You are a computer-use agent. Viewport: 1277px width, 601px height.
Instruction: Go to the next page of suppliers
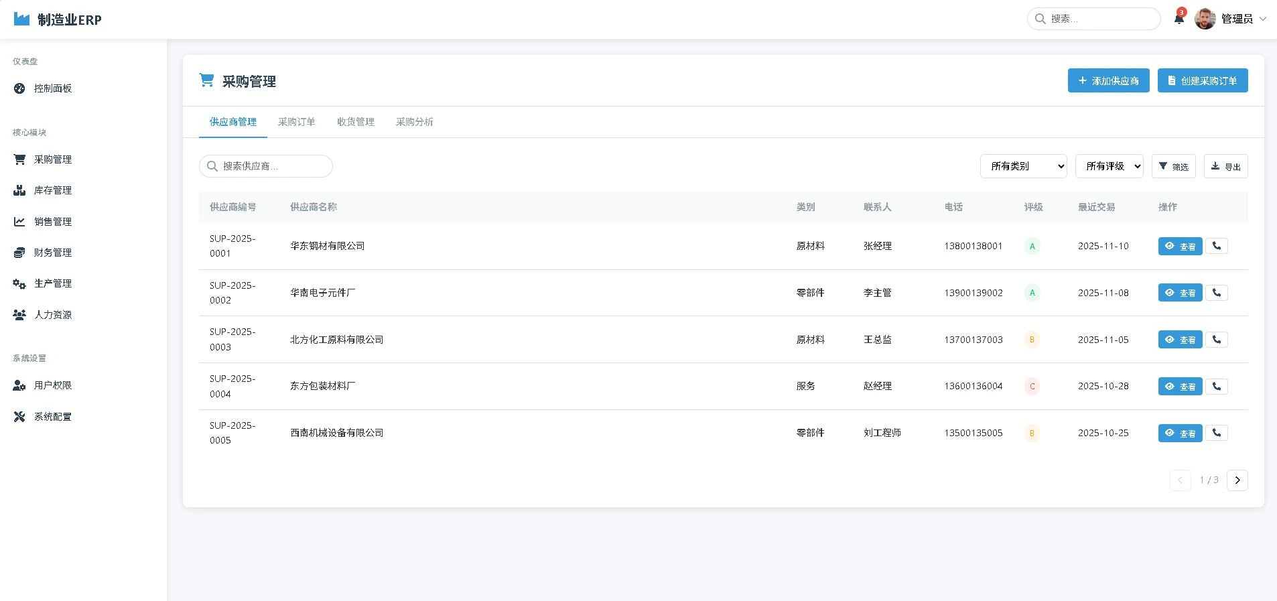tap(1237, 480)
